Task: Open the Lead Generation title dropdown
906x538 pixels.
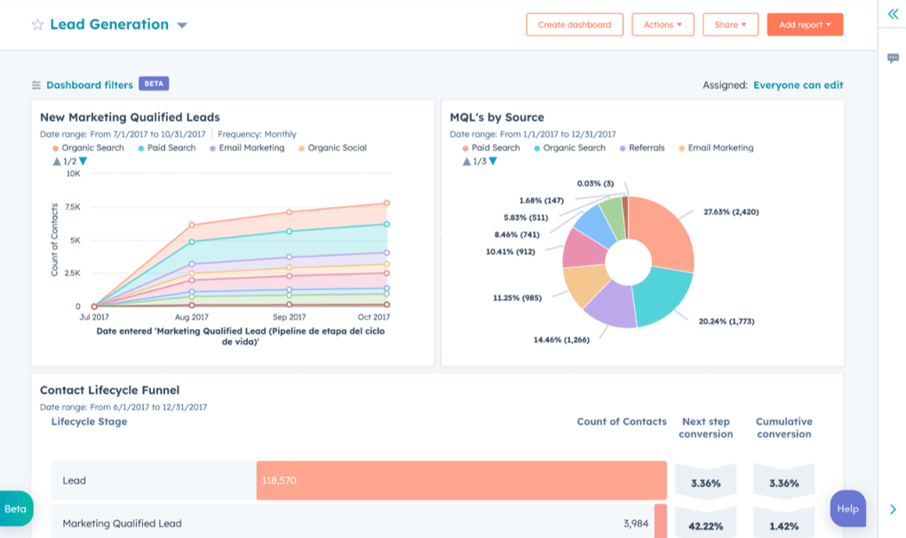Action: pos(182,25)
